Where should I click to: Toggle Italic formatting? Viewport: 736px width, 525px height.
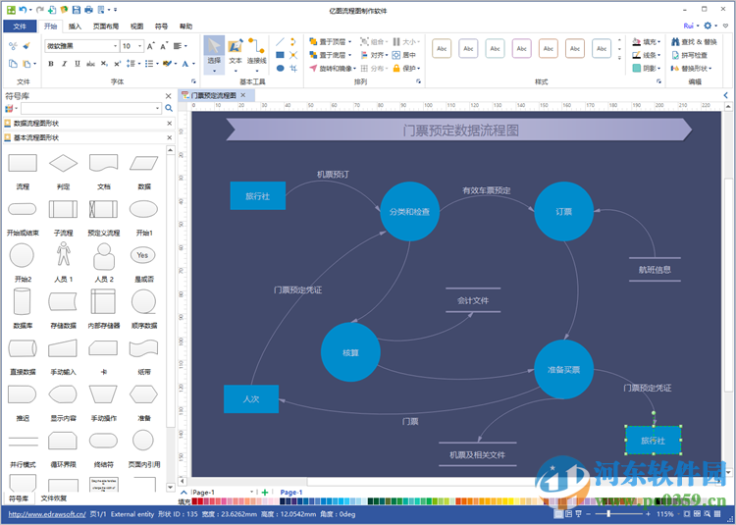65,64
